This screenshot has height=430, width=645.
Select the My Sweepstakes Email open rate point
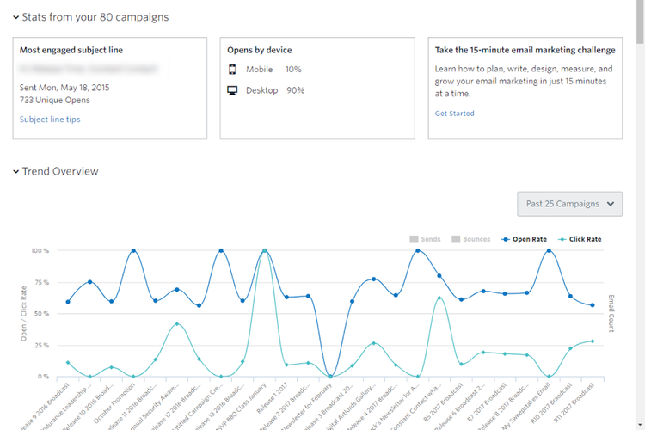point(549,251)
